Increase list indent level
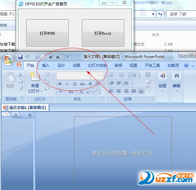The width and height of the screenshot is (196, 190). 118,83
